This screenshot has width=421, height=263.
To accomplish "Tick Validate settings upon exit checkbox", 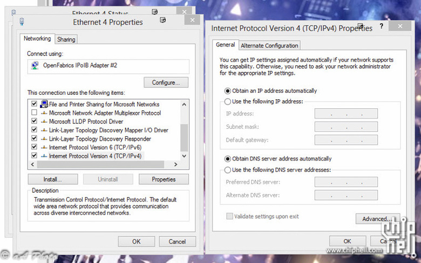I will click(229, 216).
